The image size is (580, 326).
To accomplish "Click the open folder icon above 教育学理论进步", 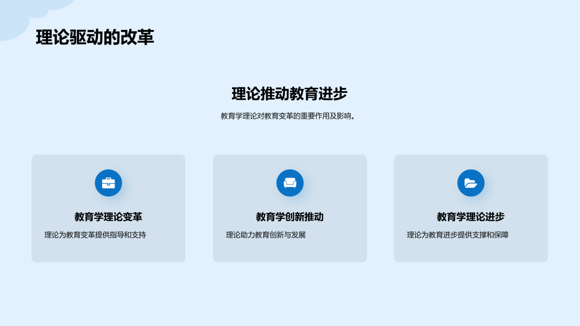I will pos(471,183).
